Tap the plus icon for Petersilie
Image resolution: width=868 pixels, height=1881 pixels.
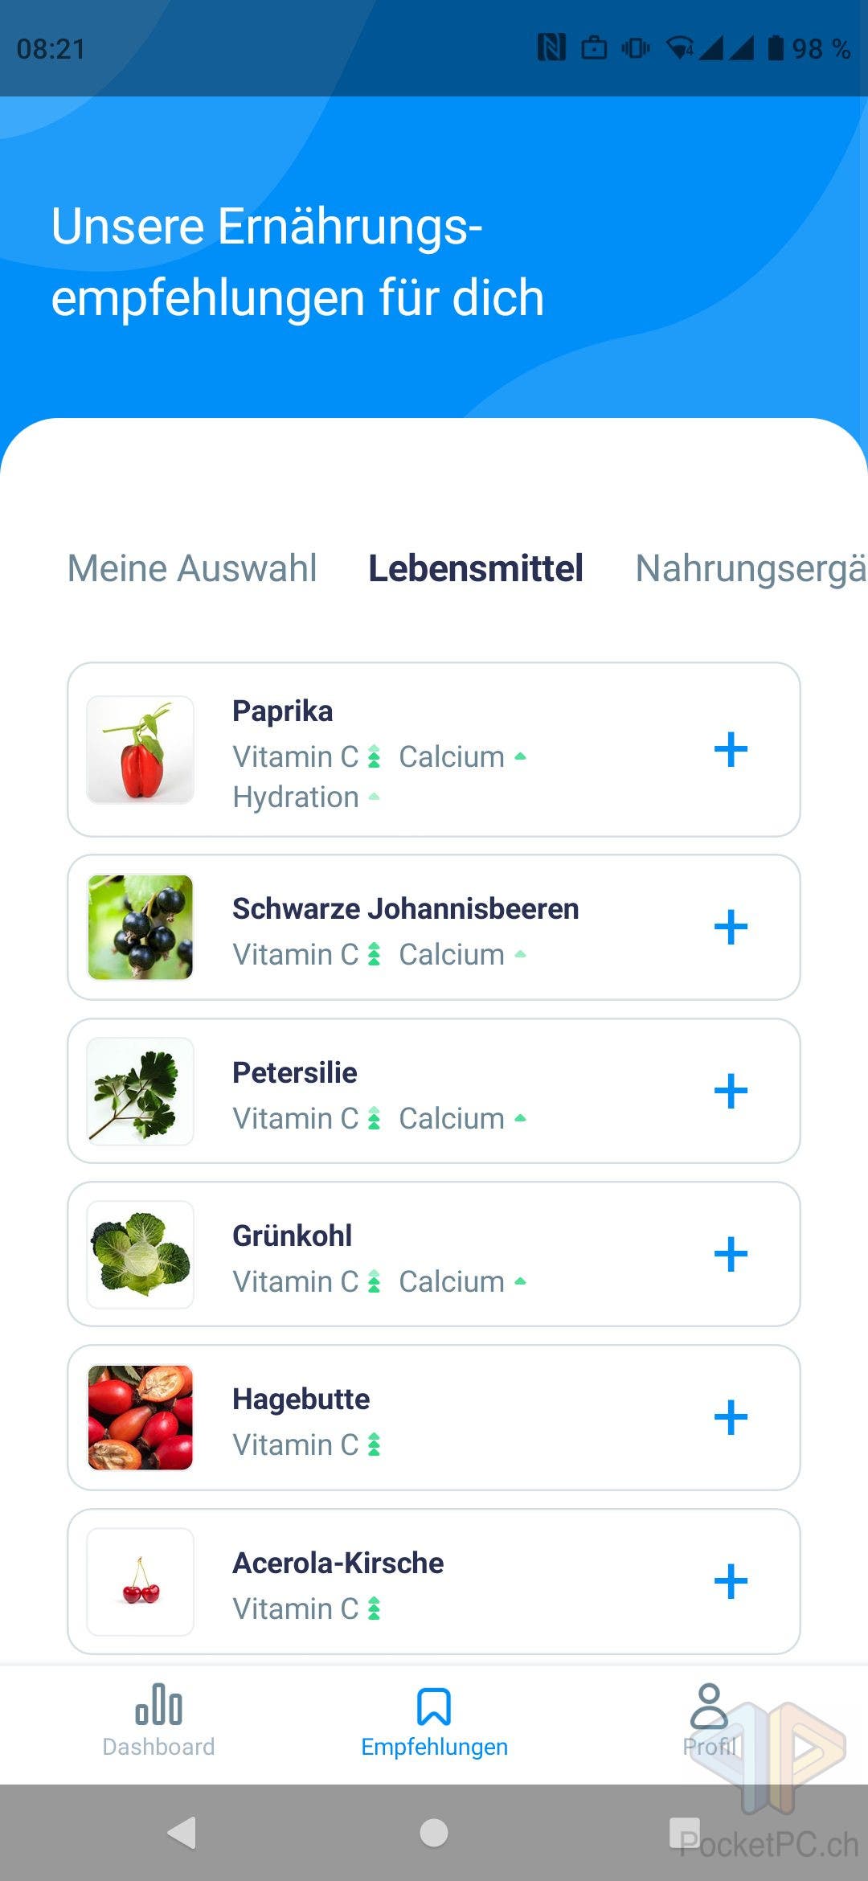point(731,1091)
